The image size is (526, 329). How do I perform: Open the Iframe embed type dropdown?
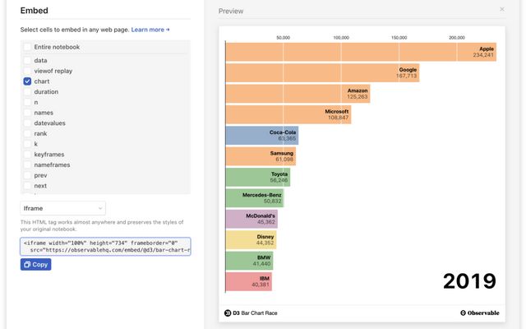click(x=62, y=208)
